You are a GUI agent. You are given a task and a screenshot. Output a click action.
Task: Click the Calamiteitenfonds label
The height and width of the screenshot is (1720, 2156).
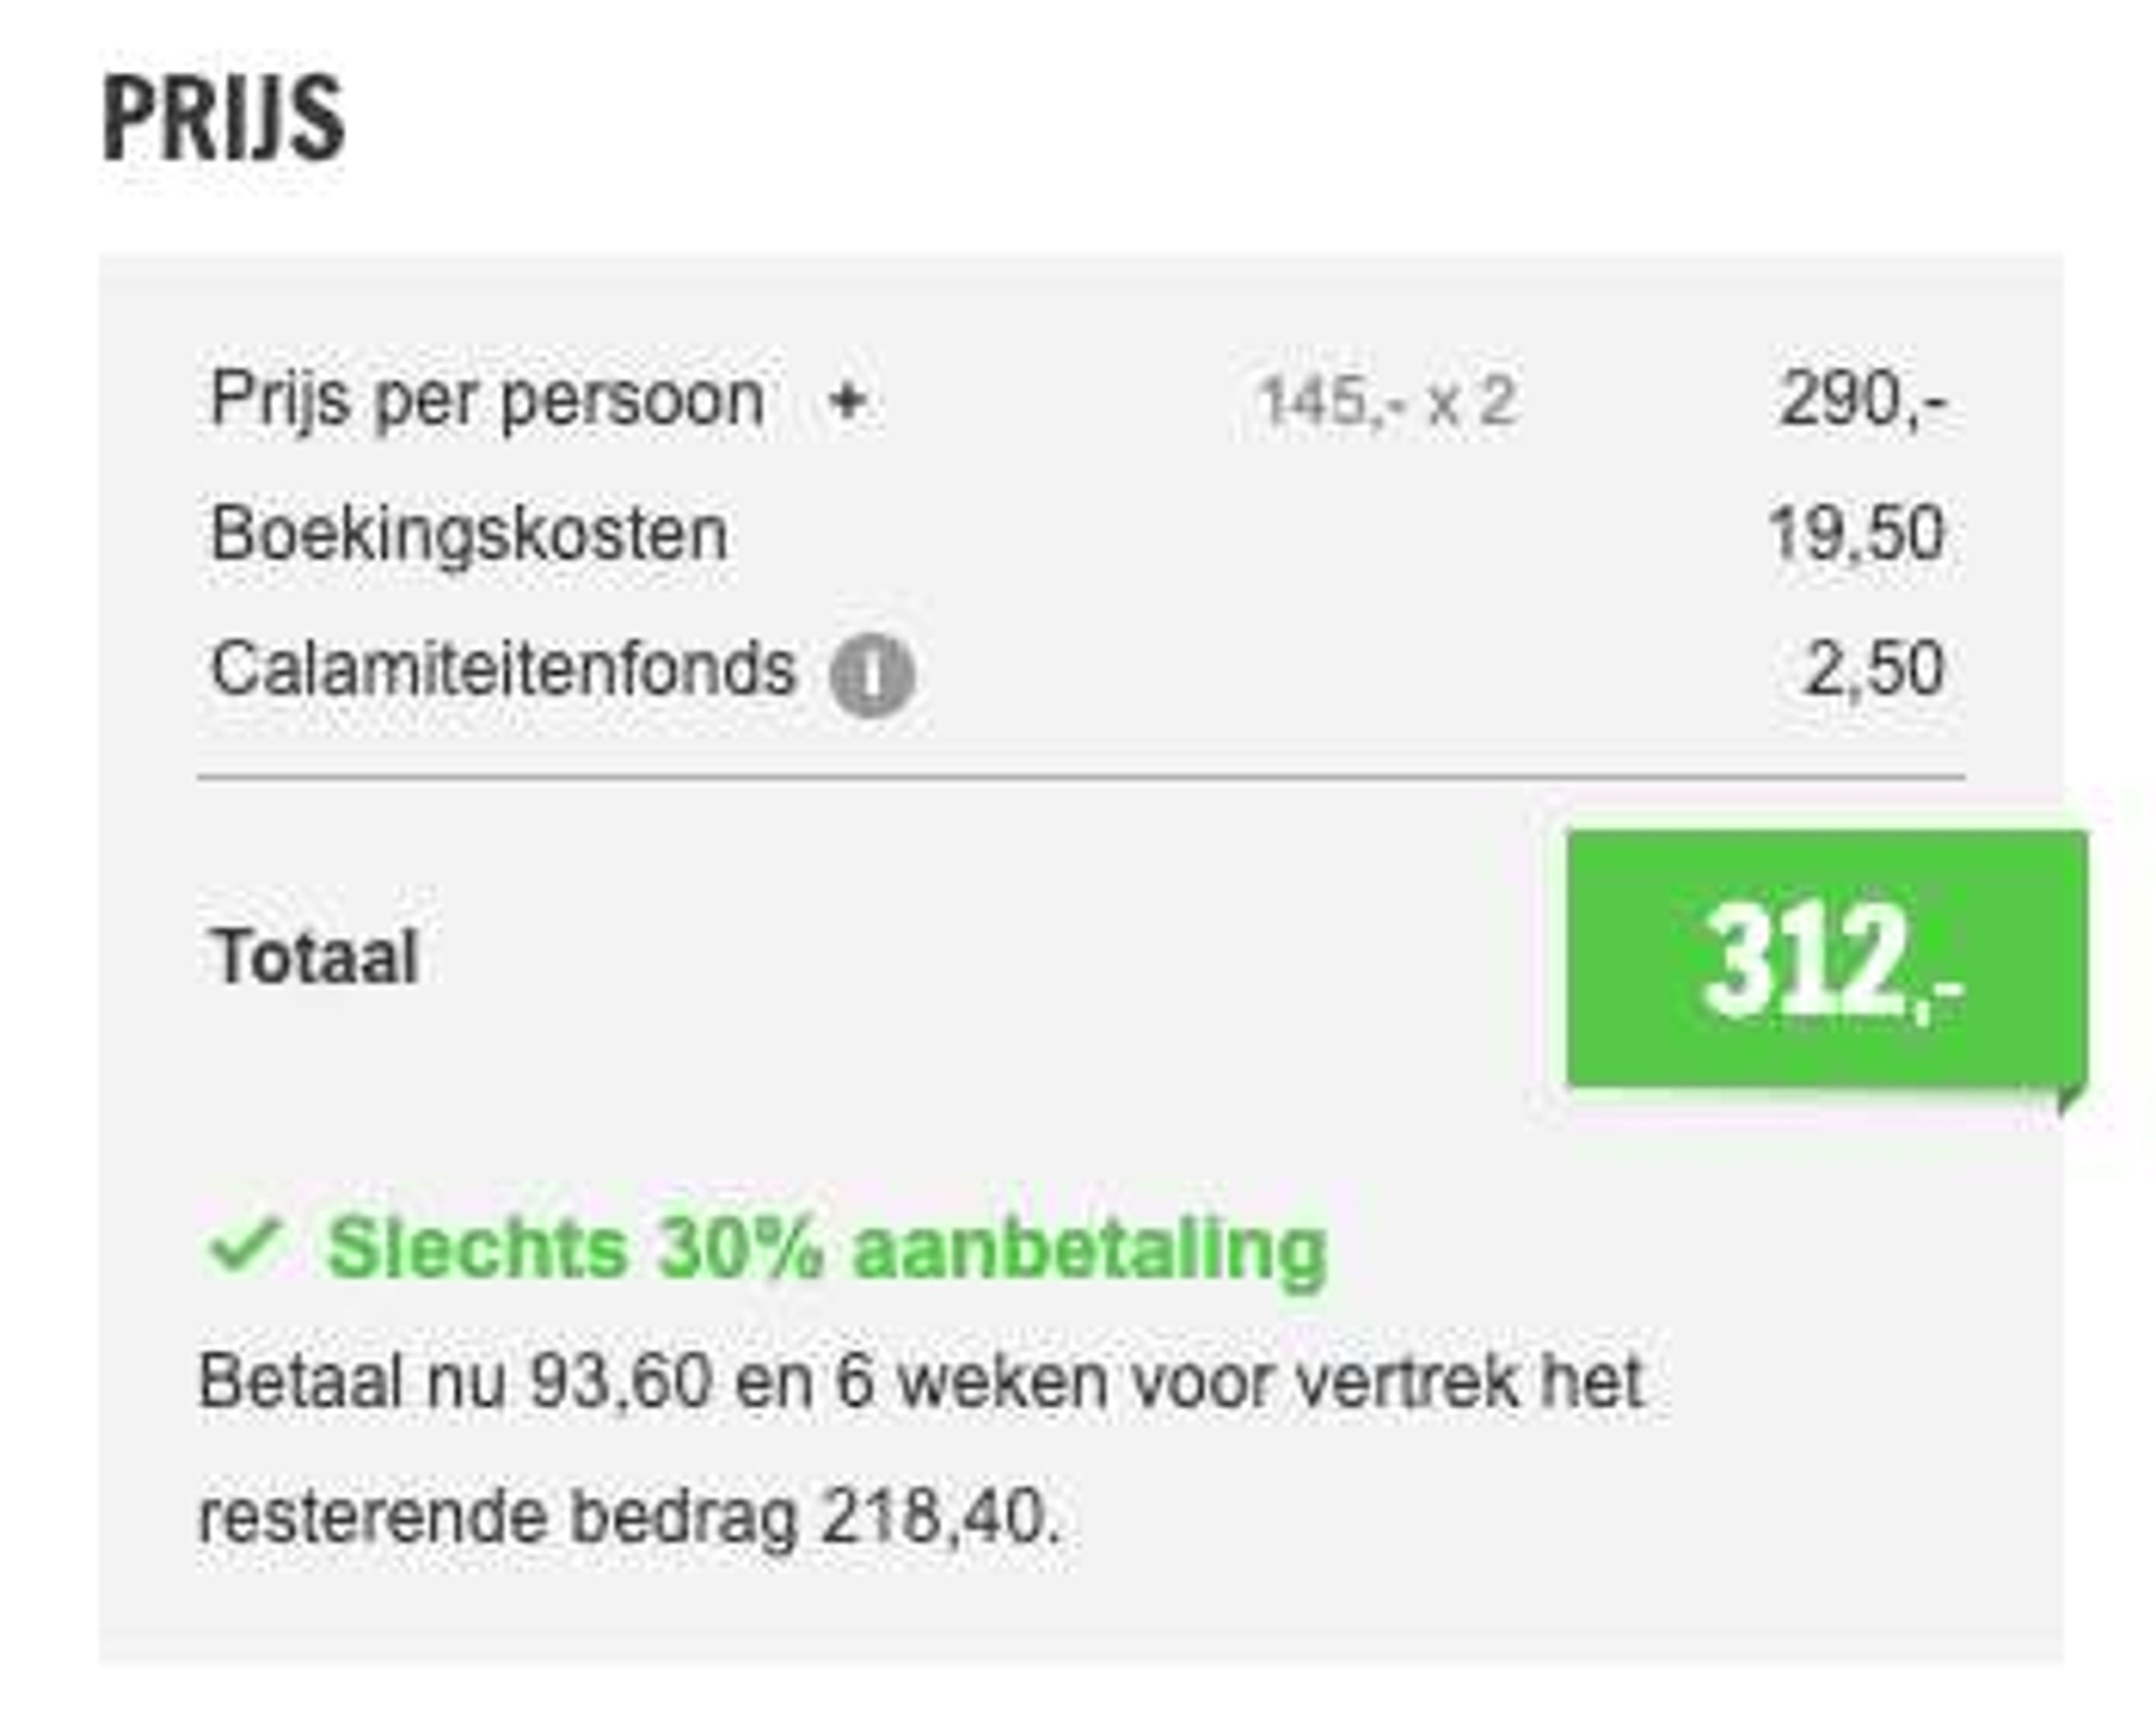pos(503,668)
